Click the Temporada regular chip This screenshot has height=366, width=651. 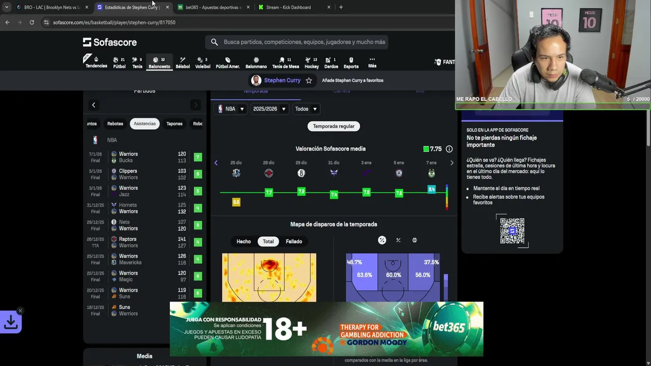pos(334,126)
